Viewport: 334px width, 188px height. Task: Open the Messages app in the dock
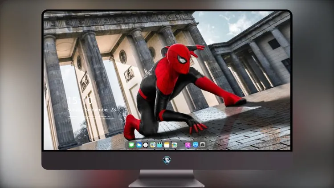(132, 145)
